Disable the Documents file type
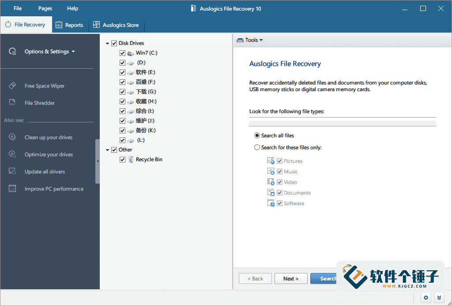 (279, 192)
